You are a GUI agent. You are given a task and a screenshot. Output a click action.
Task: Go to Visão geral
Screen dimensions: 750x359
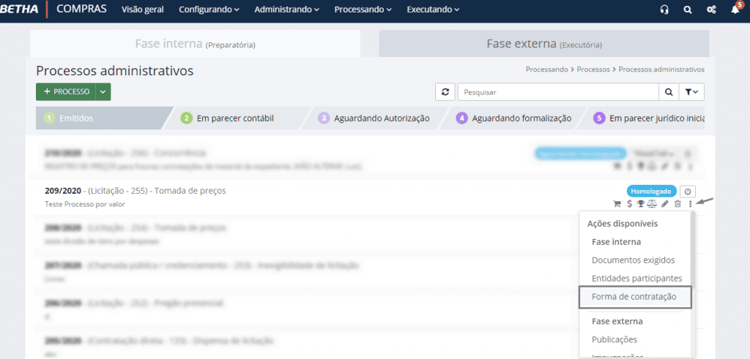click(143, 10)
